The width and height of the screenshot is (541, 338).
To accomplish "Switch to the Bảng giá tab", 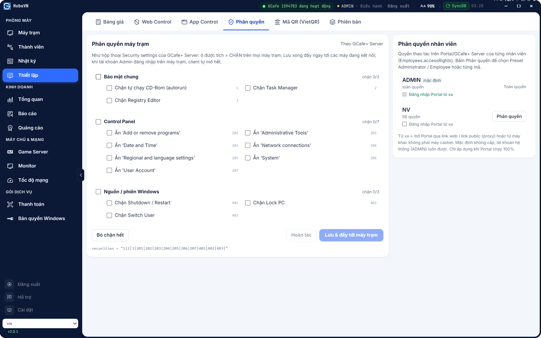I will point(110,22).
